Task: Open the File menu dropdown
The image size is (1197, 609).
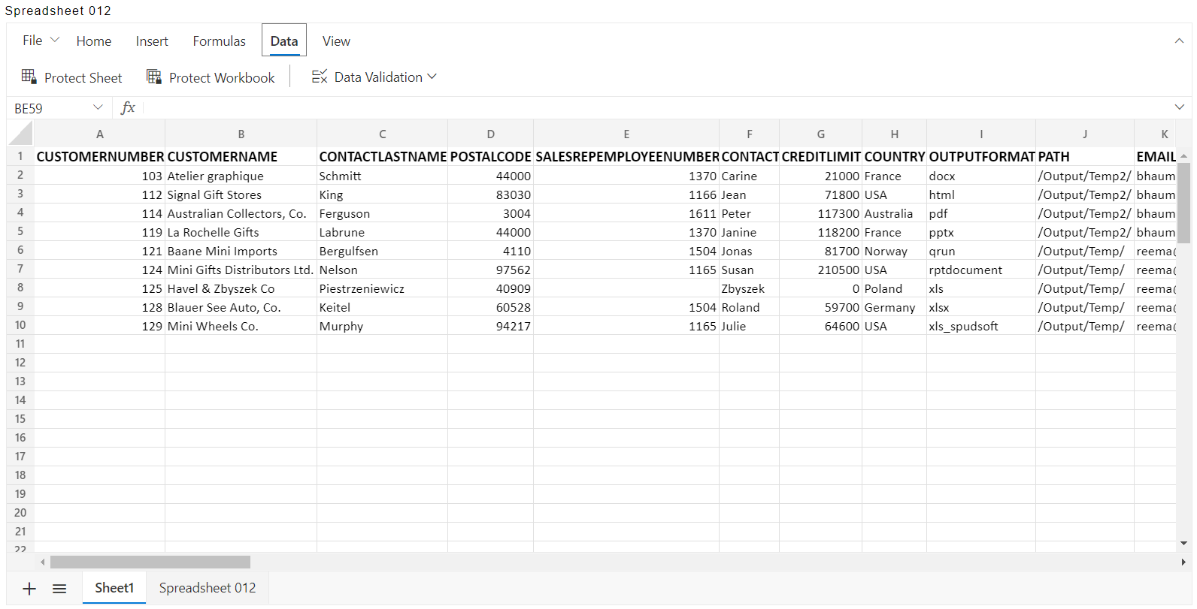Action: coord(41,41)
